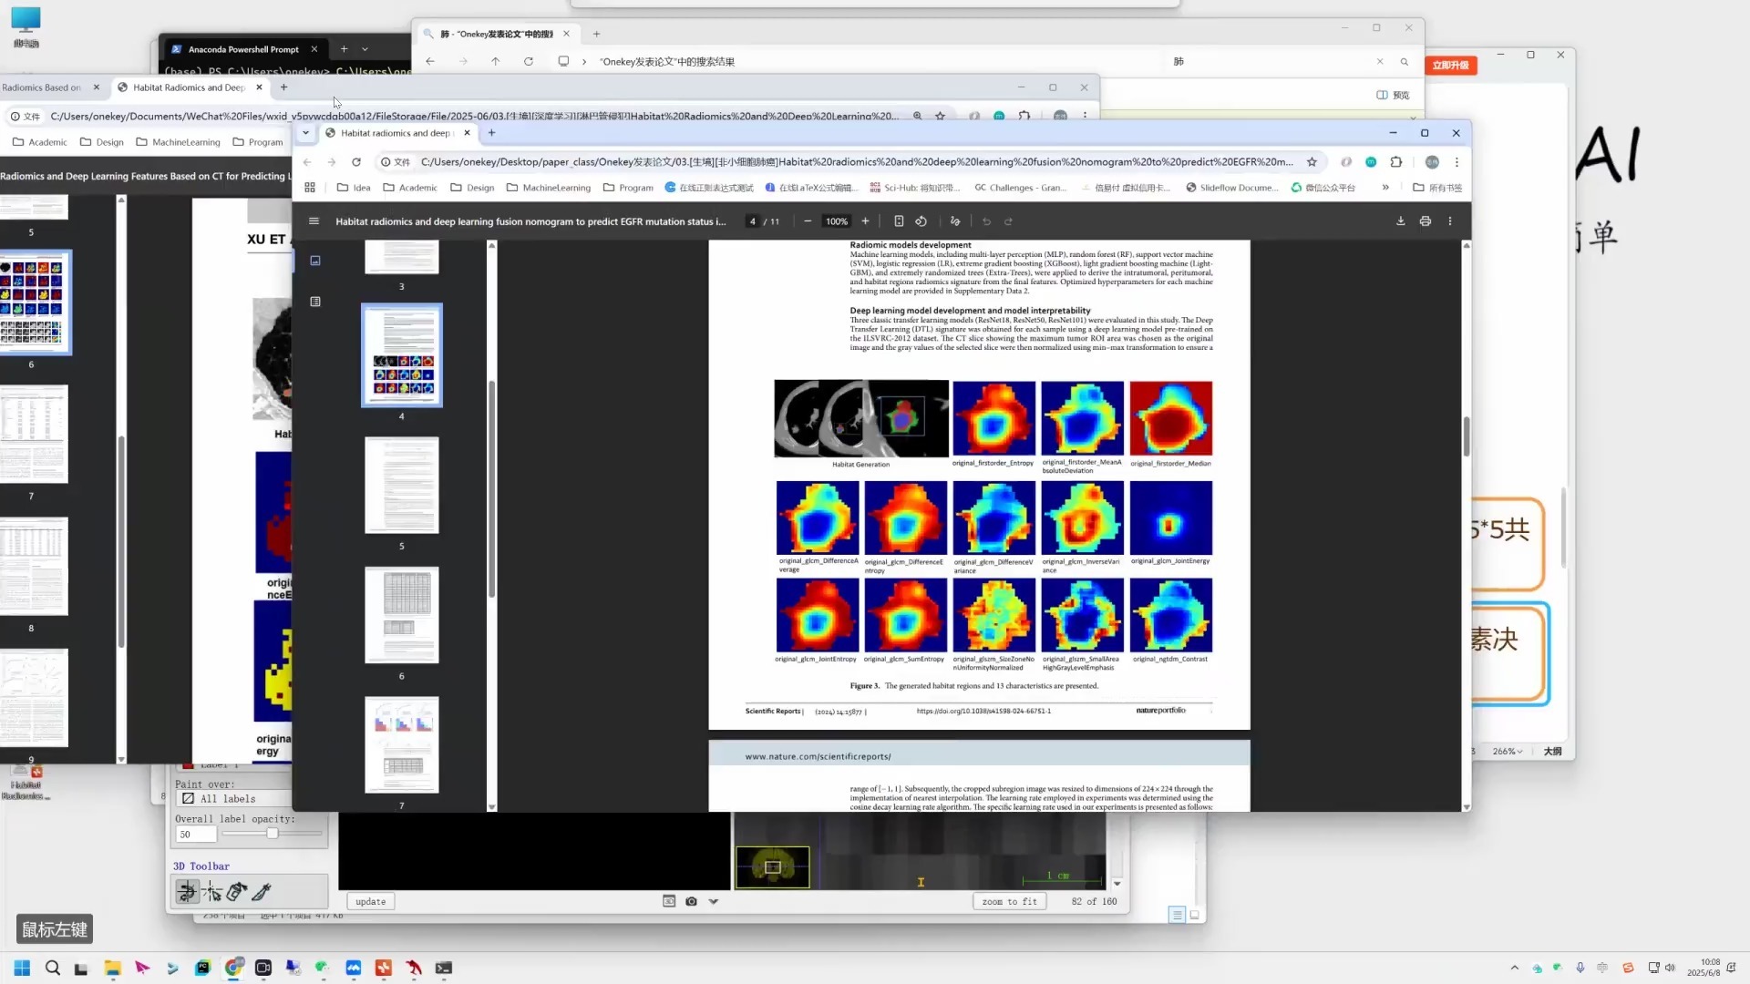Screen dimensions: 1750x984
Task: Open a new tab in the Anaconda PowerShell window dropdown arrow
Action: point(365,49)
